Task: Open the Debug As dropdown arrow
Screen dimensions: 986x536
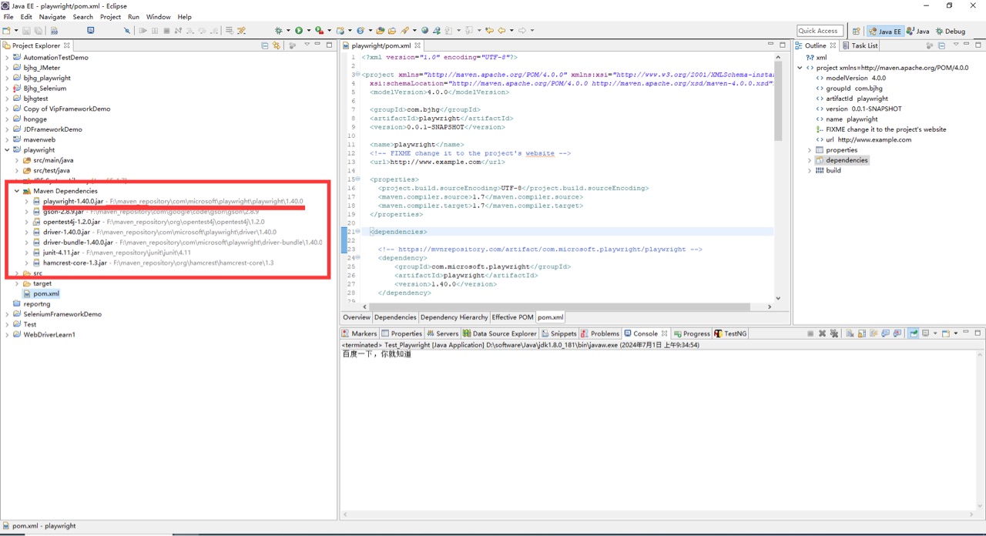Action: tap(288, 31)
